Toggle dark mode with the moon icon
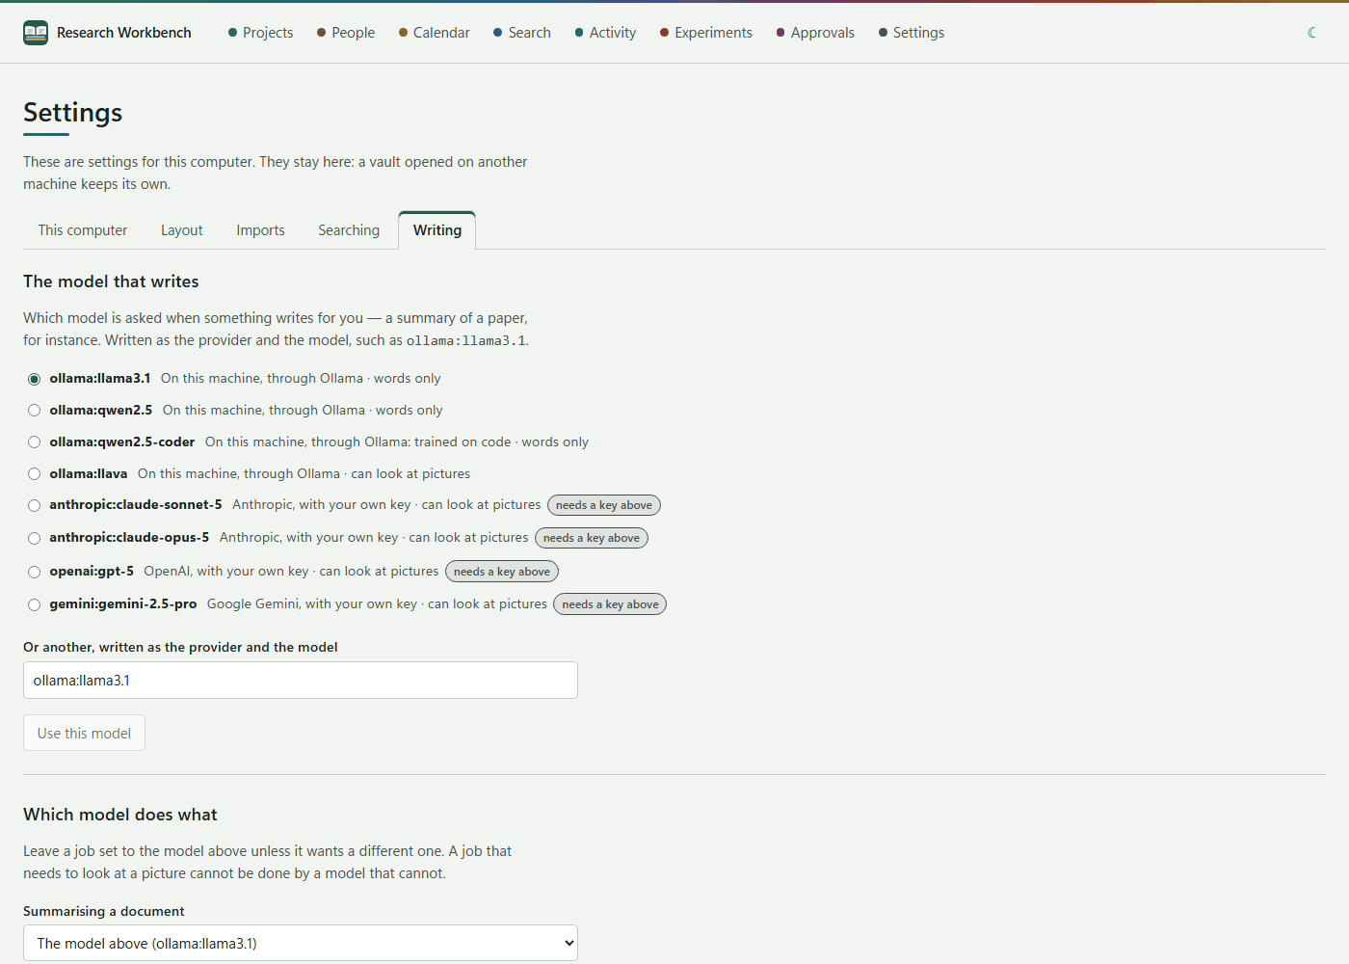This screenshot has width=1349, height=964. click(1311, 33)
